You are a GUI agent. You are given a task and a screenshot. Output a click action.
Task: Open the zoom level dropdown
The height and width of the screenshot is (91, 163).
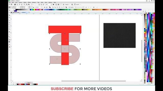pos(51,5)
